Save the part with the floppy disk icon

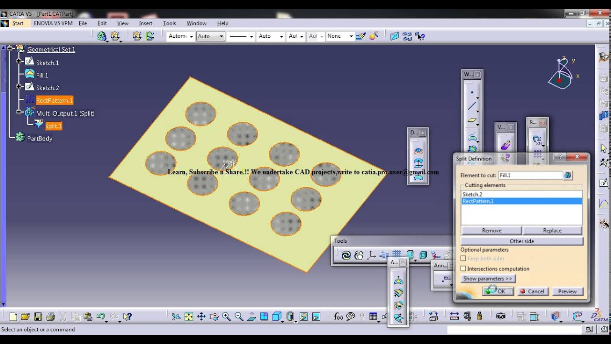tap(38, 316)
